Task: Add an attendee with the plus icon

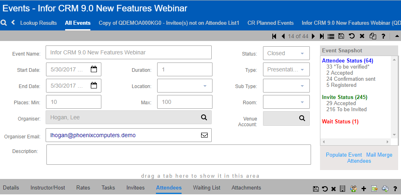Action: pyautogui.click(x=364, y=189)
